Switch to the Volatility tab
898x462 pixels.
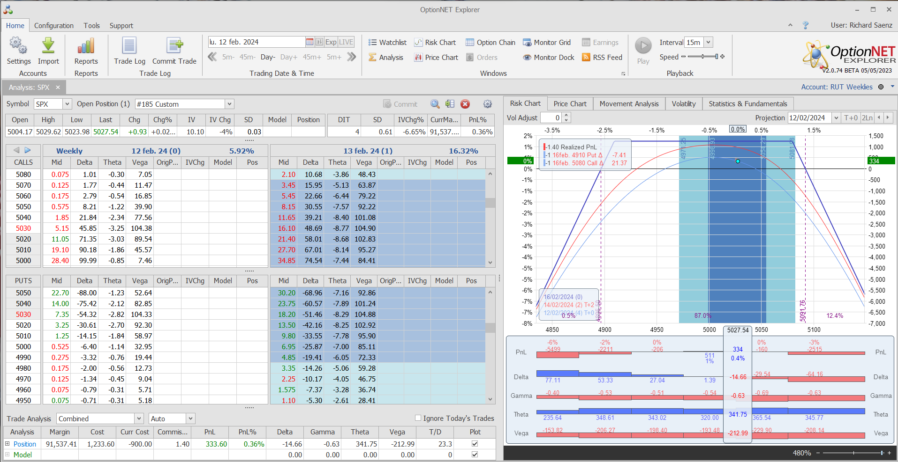(683, 104)
